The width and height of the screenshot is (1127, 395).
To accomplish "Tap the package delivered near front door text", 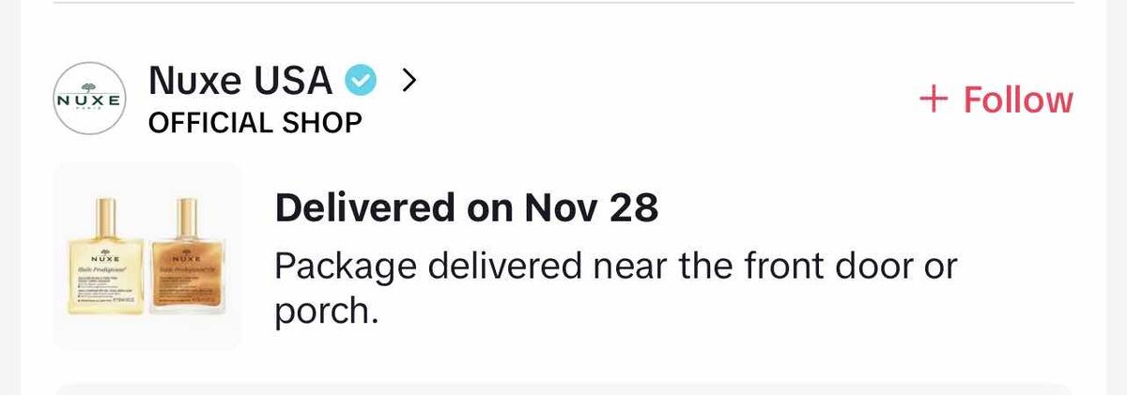I will pos(615,266).
